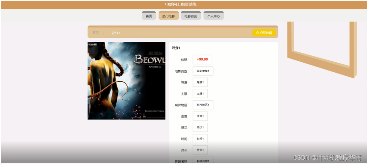Click the 电影网上购票系统 site title
The image size is (367, 164).
[x=181, y=5]
